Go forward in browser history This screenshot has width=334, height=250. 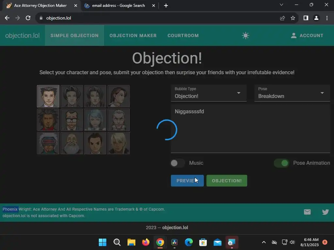tap(18, 18)
